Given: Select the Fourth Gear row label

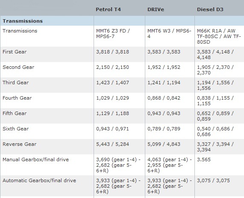Looking at the screenshot, I should 17,98.
